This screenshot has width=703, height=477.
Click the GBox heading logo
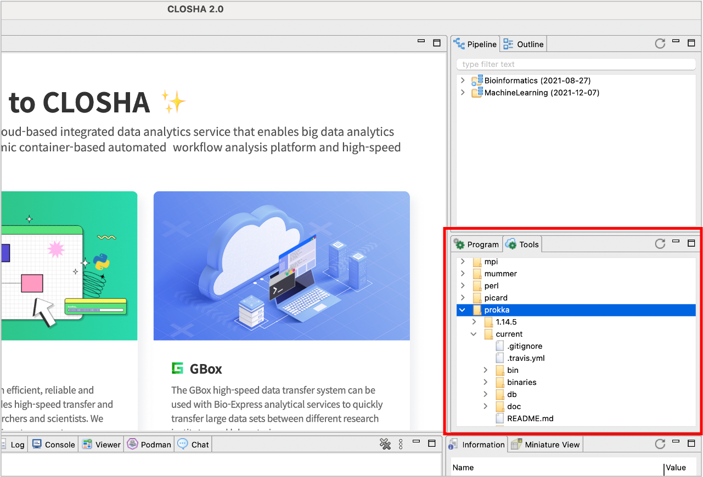(x=177, y=368)
